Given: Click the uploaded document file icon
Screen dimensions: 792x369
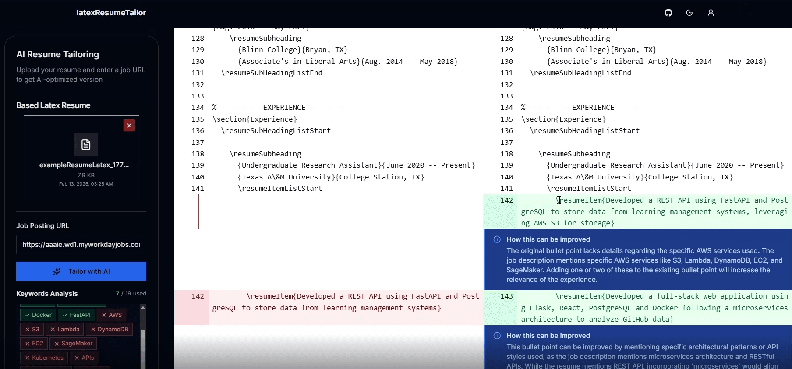Looking at the screenshot, I should 86,144.
